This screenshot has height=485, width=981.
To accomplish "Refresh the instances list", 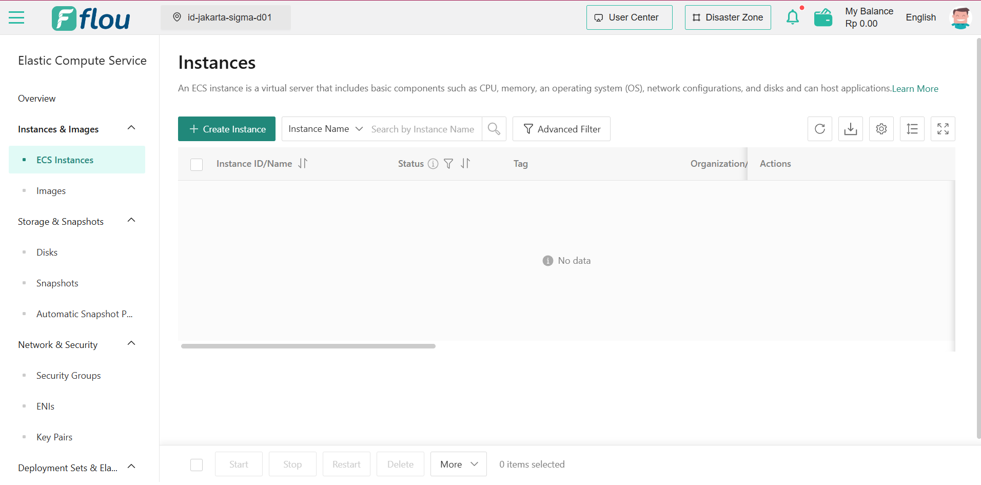I will click(x=820, y=129).
